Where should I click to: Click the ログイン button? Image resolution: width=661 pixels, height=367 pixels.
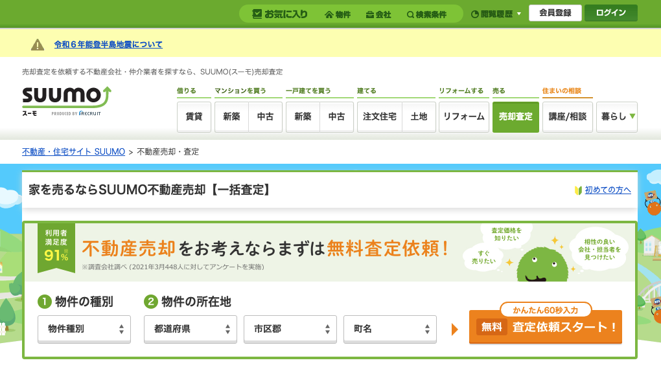tap(611, 13)
